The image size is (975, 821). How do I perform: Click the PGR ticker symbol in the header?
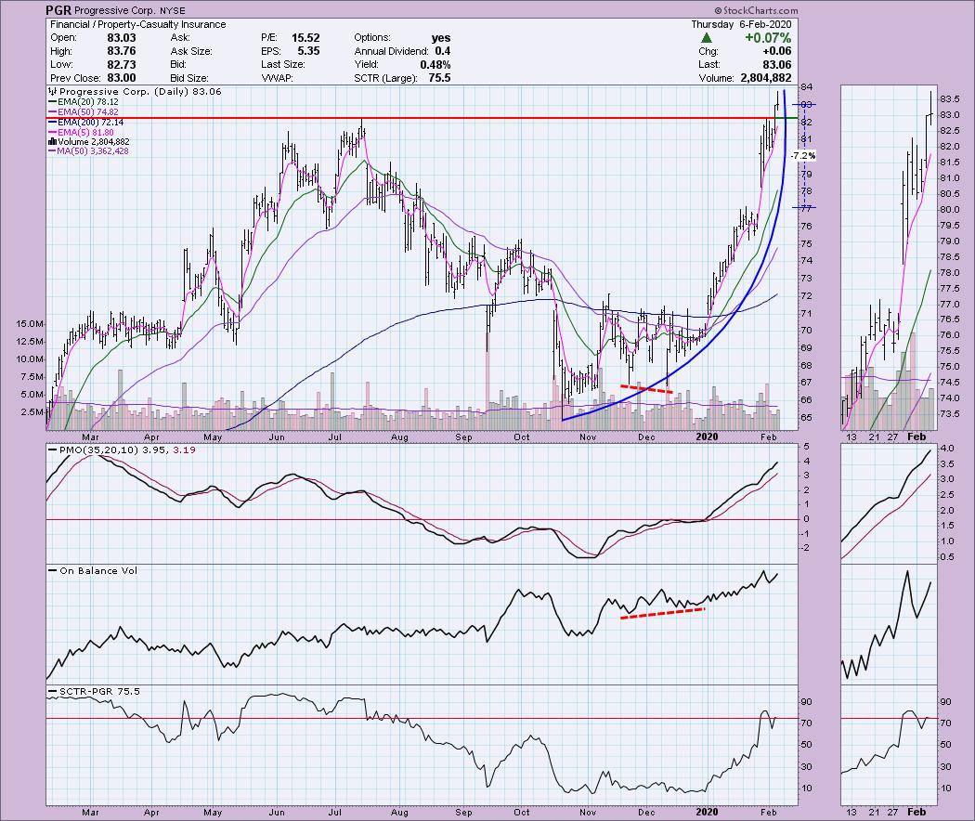click(58, 10)
